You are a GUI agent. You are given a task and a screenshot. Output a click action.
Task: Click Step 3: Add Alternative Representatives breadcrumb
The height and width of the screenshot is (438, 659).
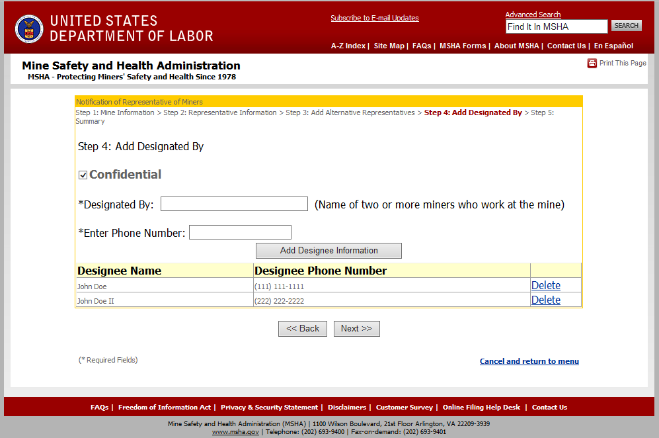pyautogui.click(x=350, y=112)
